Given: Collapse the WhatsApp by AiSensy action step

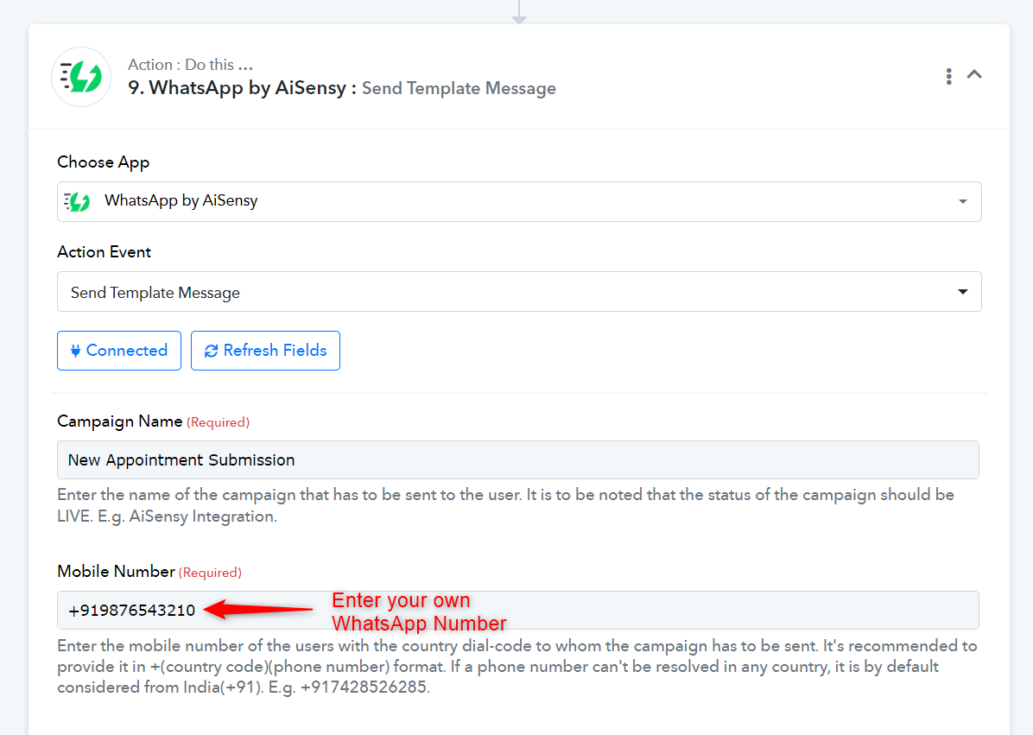Looking at the screenshot, I should [974, 74].
